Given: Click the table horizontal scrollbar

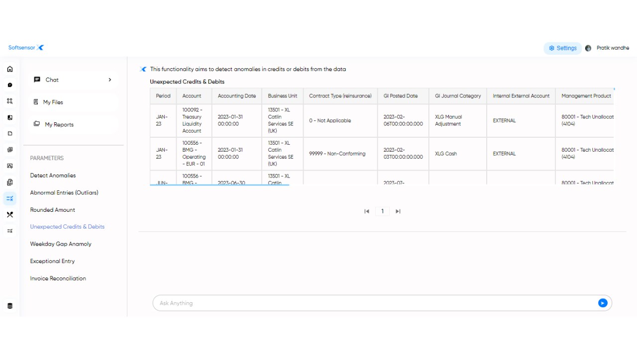Looking at the screenshot, I should pyautogui.click(x=219, y=184).
